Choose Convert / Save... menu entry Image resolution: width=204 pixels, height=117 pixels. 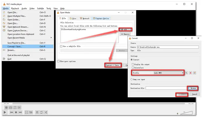[x=28, y=46]
